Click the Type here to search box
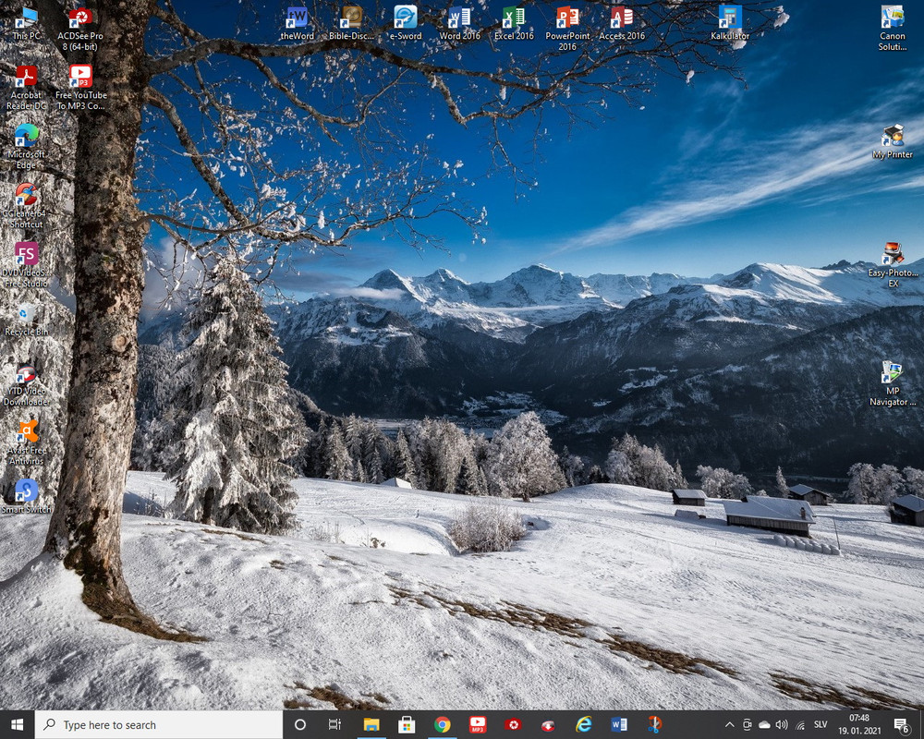The width and height of the screenshot is (924, 739). tap(159, 725)
